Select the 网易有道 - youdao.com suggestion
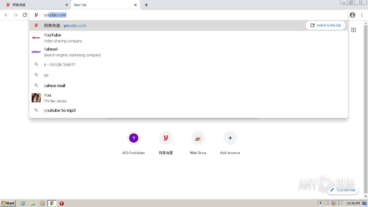368x207 pixels. (189, 25)
